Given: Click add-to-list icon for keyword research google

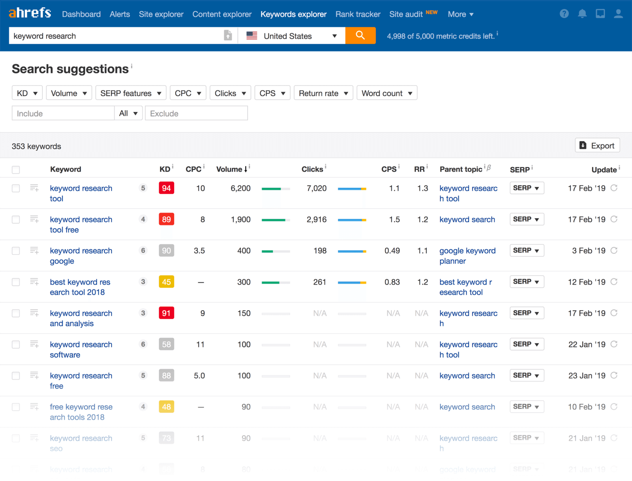Looking at the screenshot, I should tap(34, 251).
